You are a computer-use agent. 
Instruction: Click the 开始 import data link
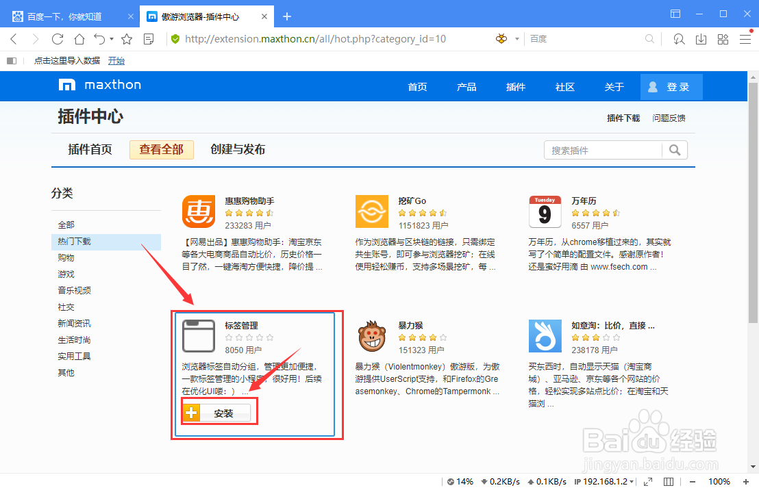[116, 60]
